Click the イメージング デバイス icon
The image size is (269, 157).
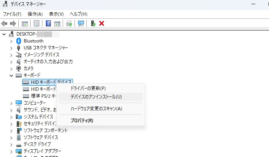click(19, 55)
